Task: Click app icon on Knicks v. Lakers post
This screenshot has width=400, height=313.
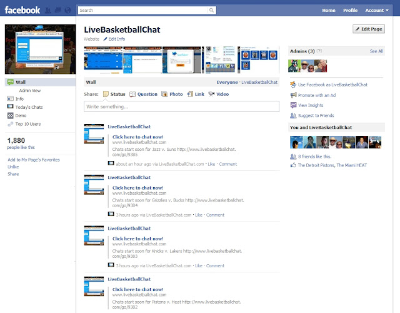Action: click(x=111, y=265)
